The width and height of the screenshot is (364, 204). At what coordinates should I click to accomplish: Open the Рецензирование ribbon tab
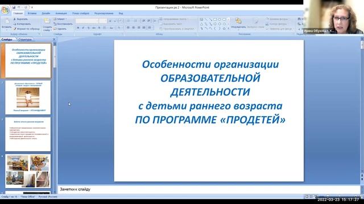104,14
